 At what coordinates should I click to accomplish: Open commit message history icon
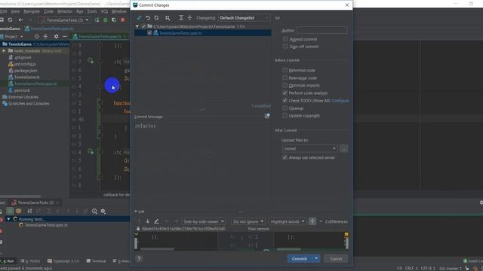[267, 116]
